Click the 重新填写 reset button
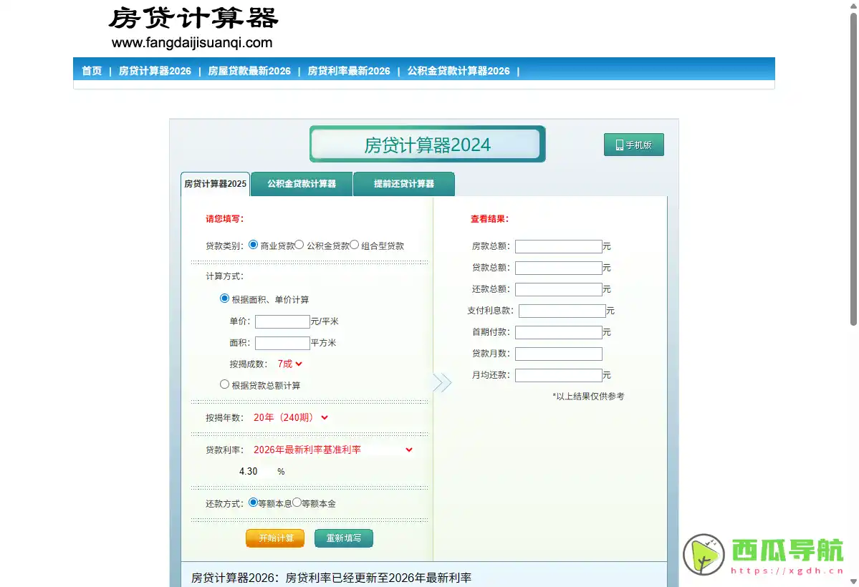This screenshot has width=859, height=587. 343,538
